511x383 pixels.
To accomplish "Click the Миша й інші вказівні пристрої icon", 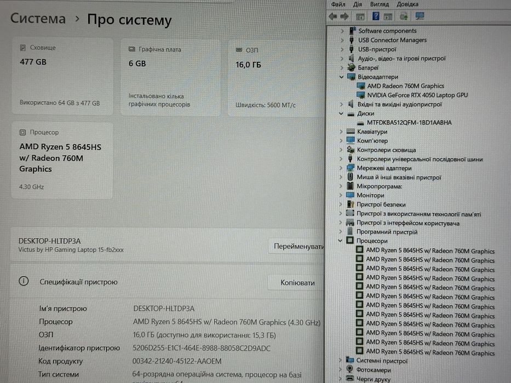I will (351, 177).
